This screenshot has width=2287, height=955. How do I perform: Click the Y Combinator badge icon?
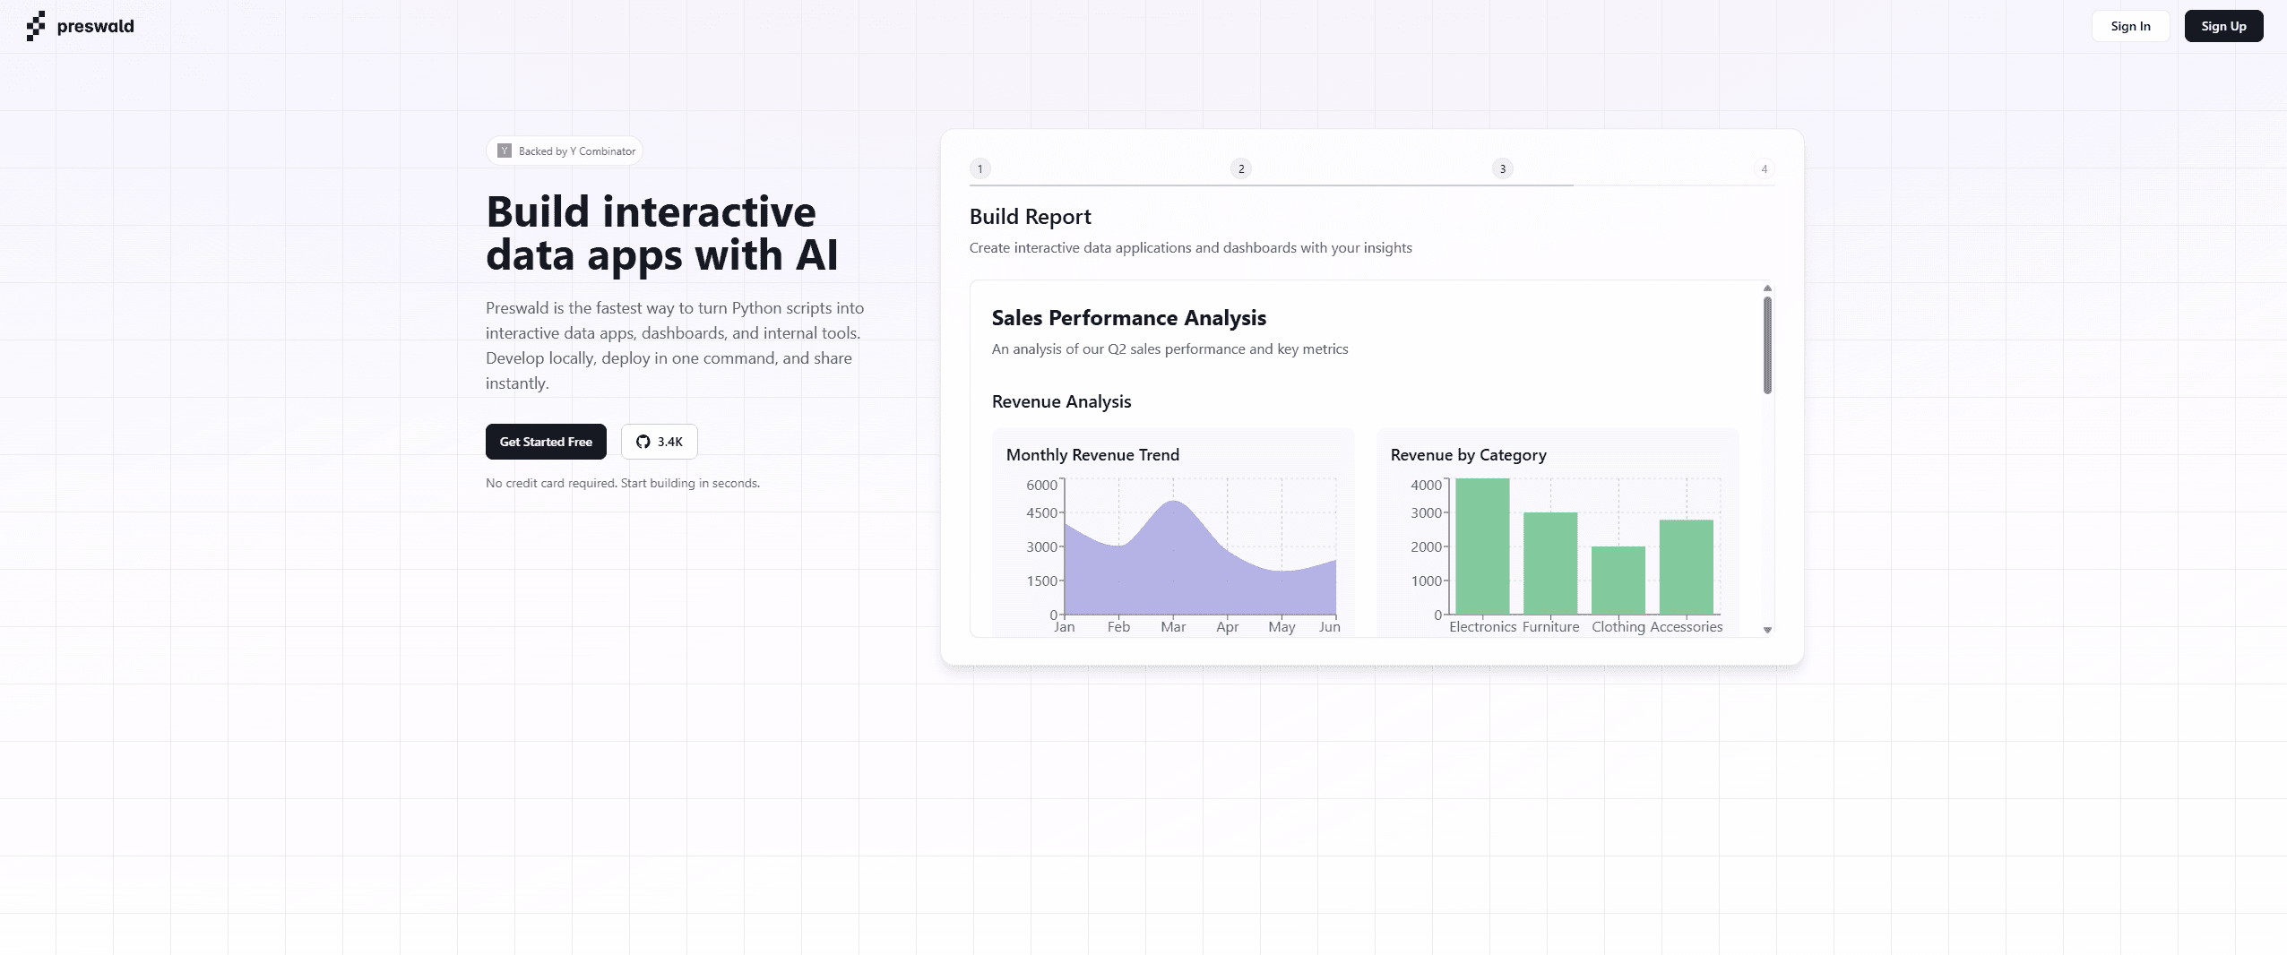coord(505,151)
